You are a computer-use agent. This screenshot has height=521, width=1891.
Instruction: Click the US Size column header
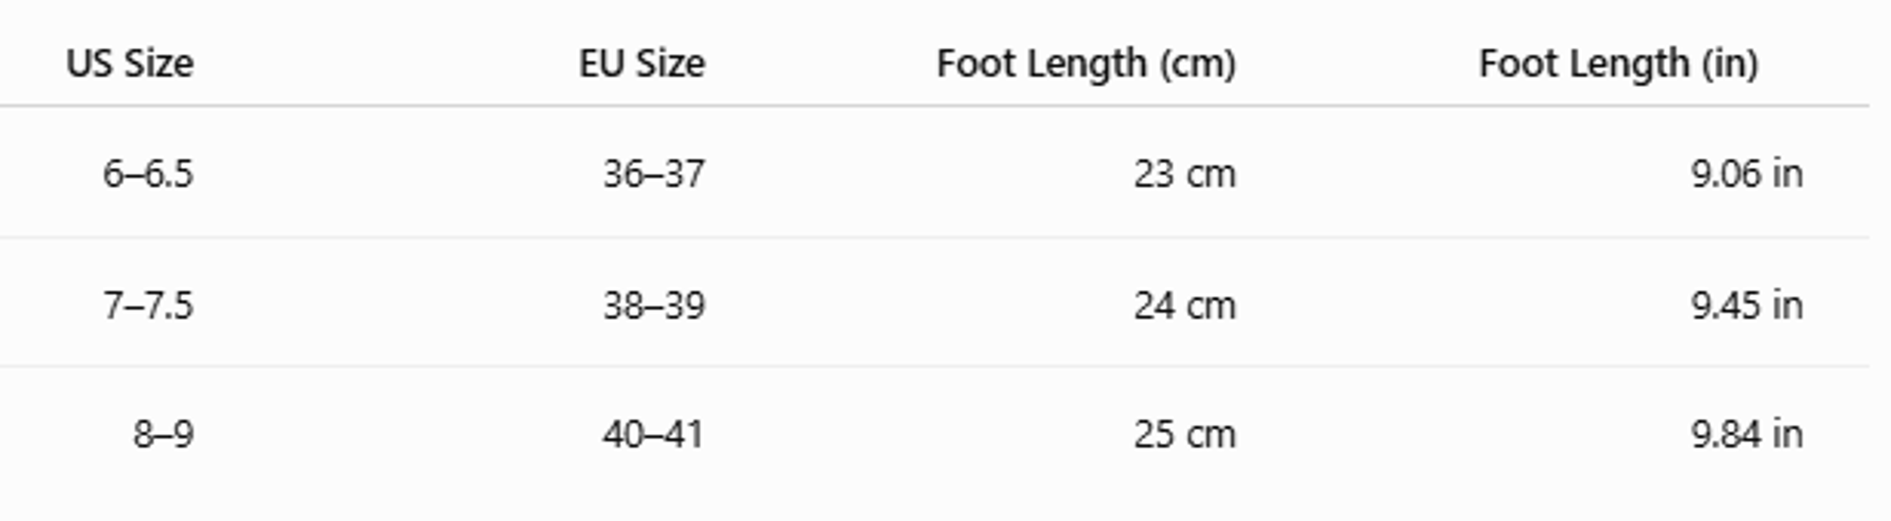click(x=130, y=64)
